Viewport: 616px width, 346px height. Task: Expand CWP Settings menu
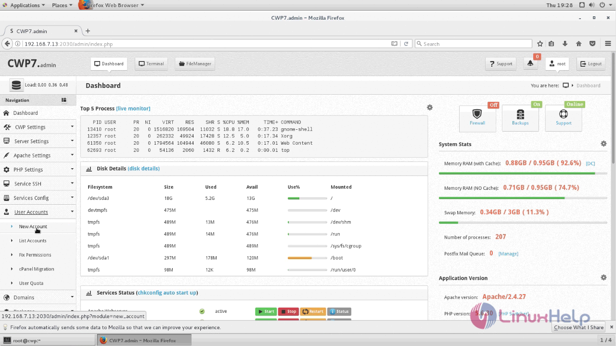38,127
